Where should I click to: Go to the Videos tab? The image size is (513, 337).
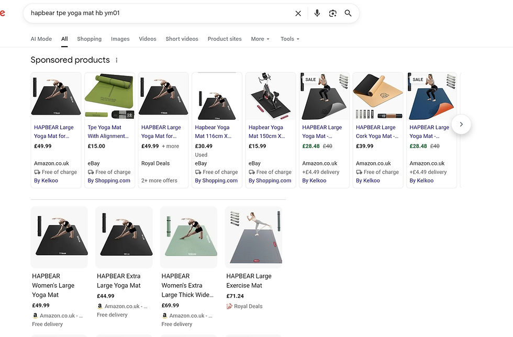click(148, 39)
